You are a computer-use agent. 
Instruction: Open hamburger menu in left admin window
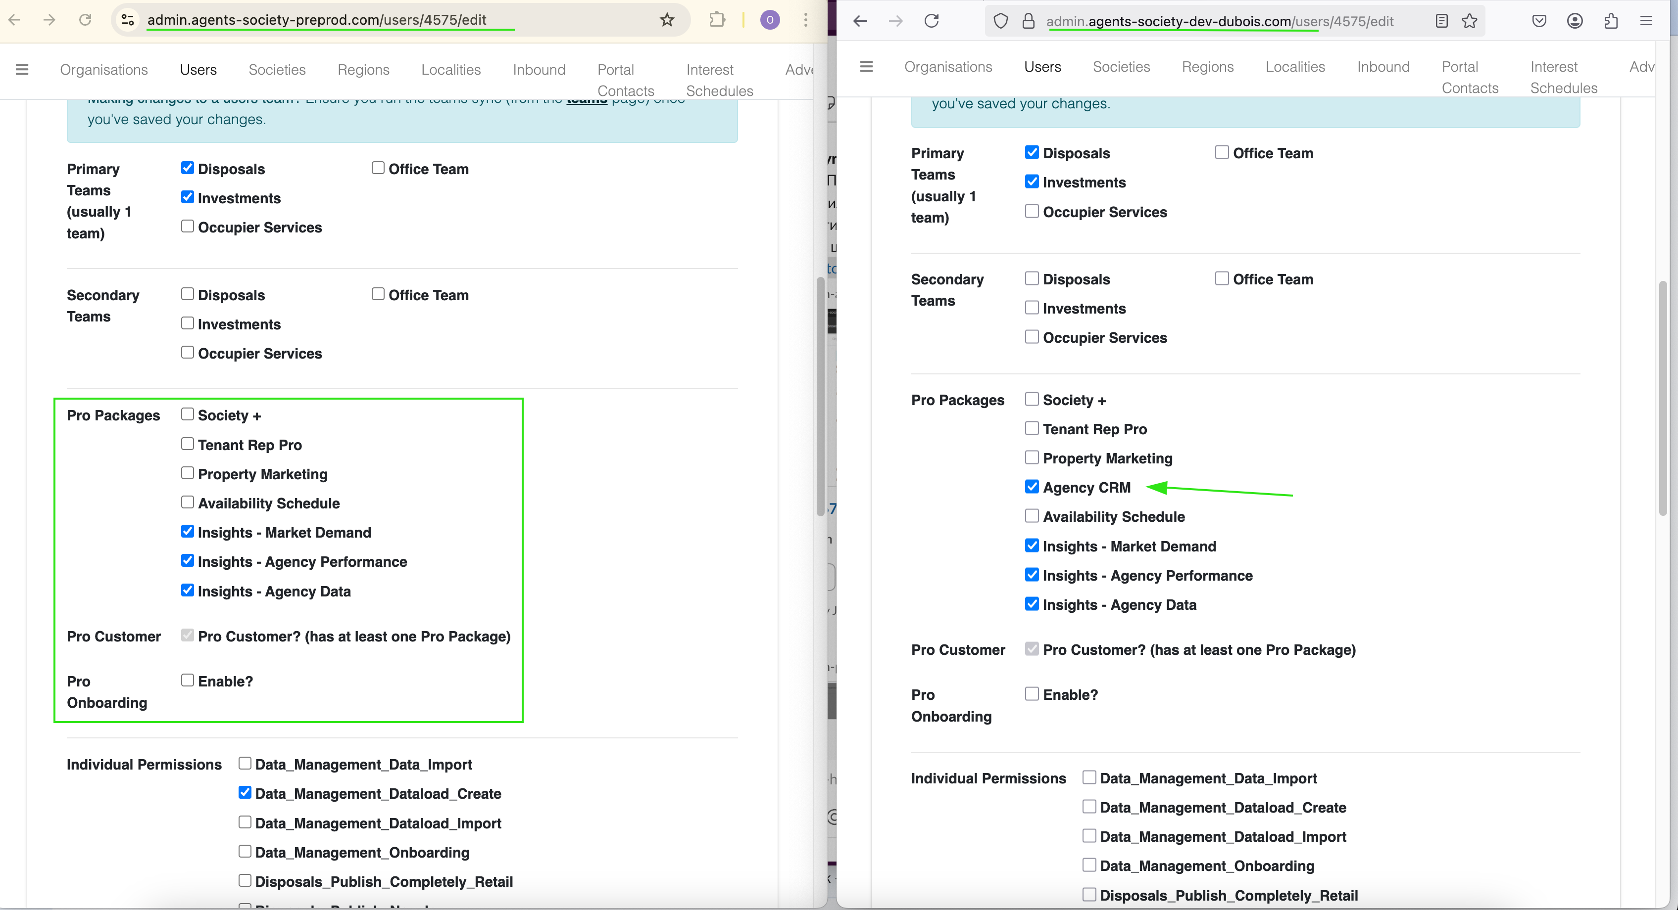21,70
